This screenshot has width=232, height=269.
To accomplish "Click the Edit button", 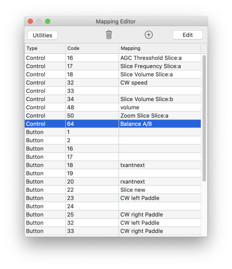I will (x=188, y=35).
